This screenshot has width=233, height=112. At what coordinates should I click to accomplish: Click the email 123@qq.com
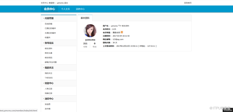point(118,39)
